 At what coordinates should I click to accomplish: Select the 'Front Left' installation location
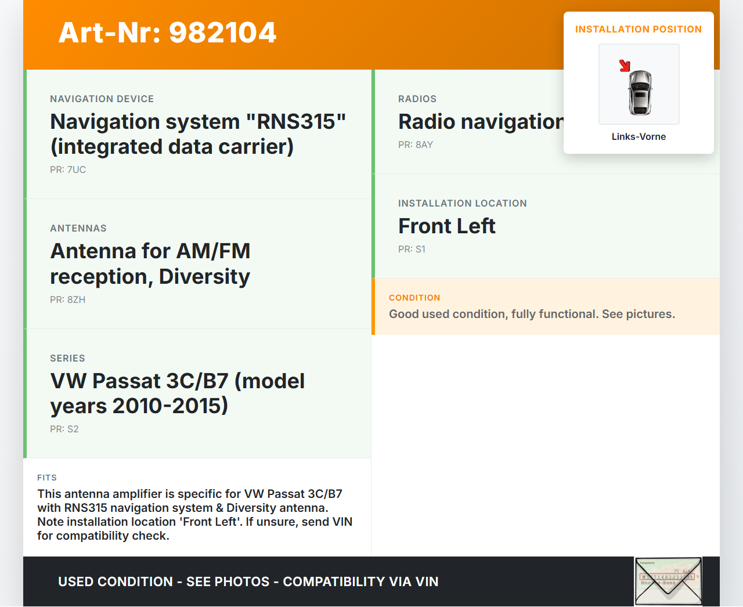pos(446,226)
